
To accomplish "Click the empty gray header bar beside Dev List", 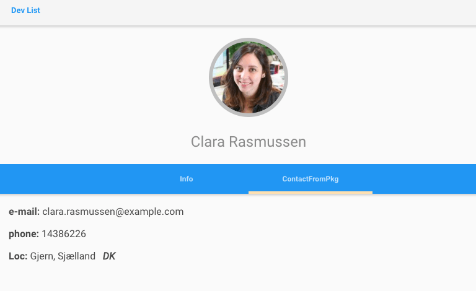I will click(258, 12).
